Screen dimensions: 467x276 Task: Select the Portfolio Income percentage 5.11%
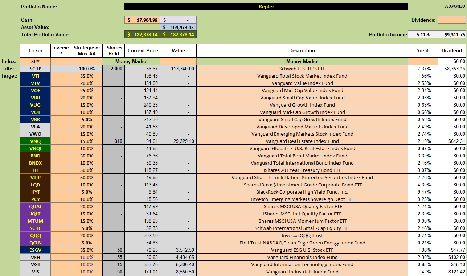(x=423, y=34)
